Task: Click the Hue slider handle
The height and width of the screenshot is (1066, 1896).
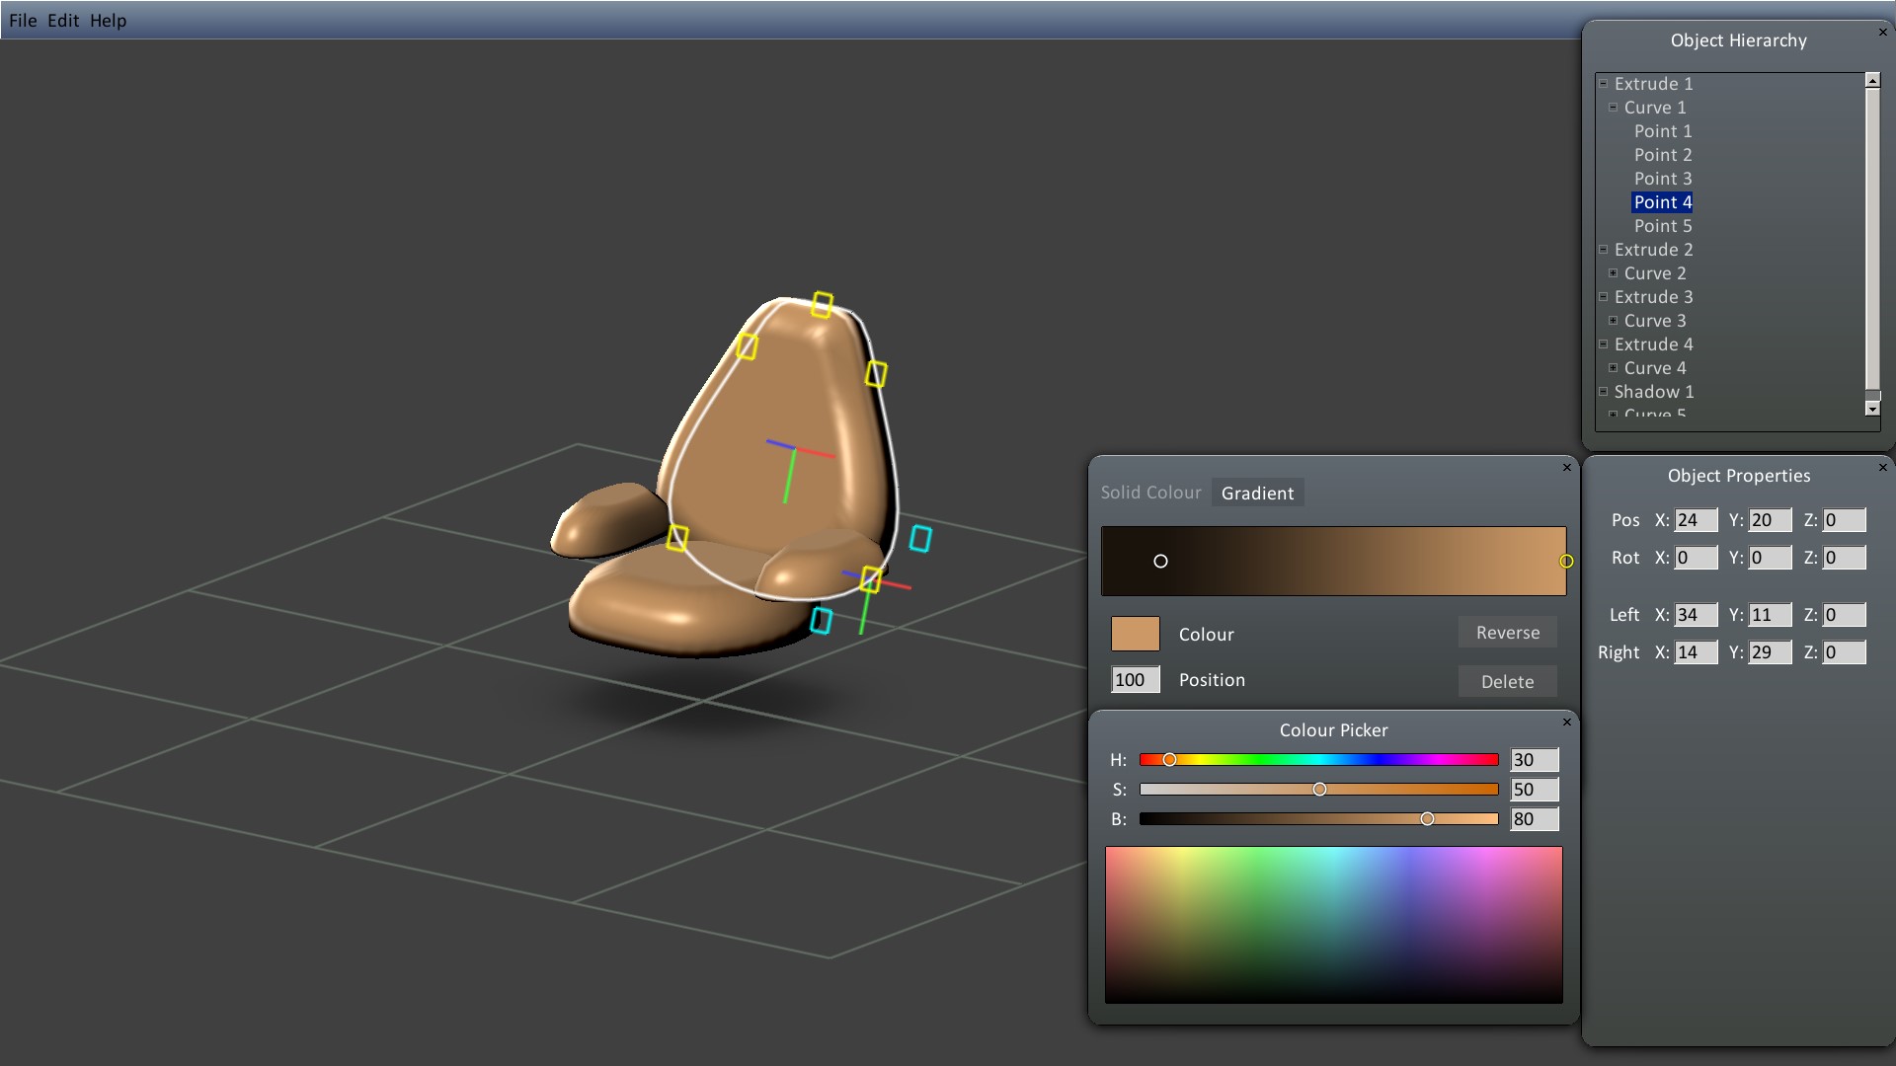Action: pos(1169,760)
